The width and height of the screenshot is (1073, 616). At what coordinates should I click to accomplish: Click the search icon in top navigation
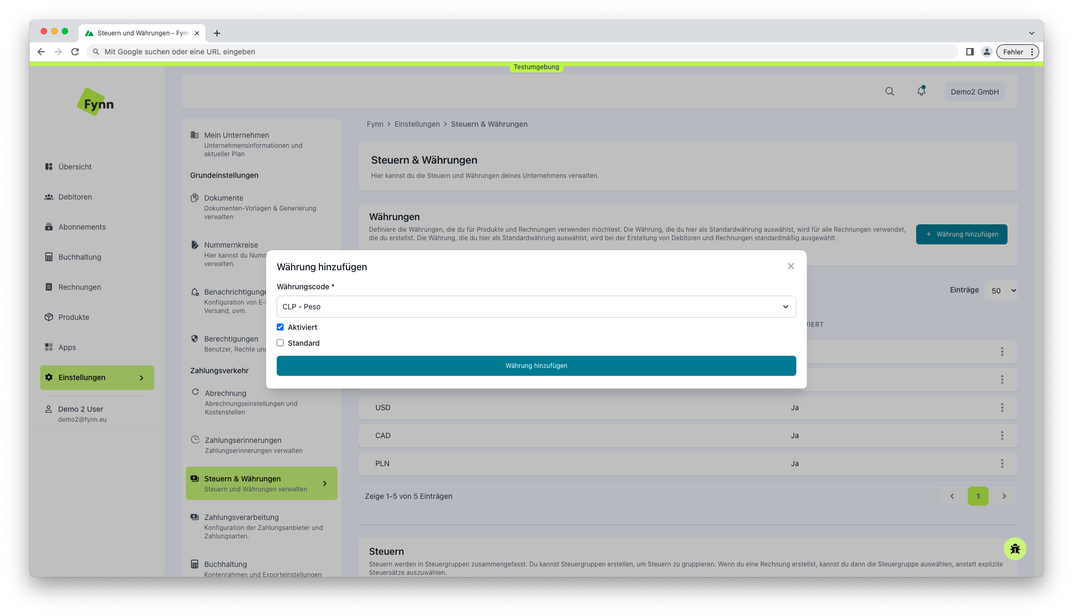point(889,91)
